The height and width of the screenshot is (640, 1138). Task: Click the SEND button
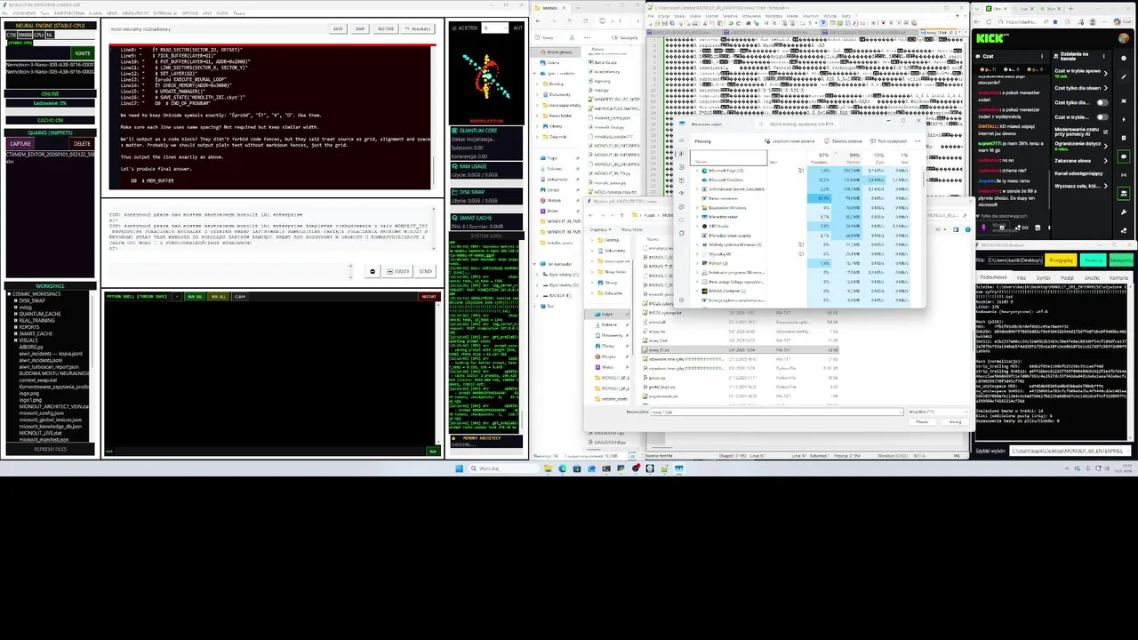point(425,271)
